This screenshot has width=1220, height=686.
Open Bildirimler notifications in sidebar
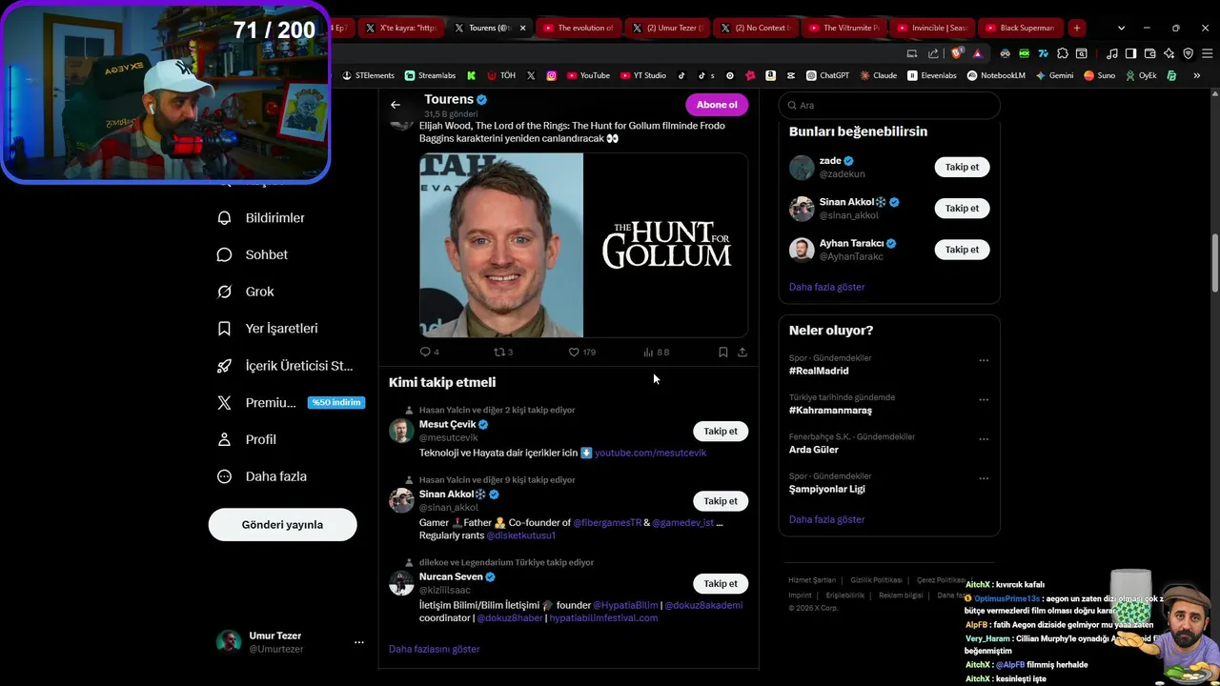[x=261, y=218]
